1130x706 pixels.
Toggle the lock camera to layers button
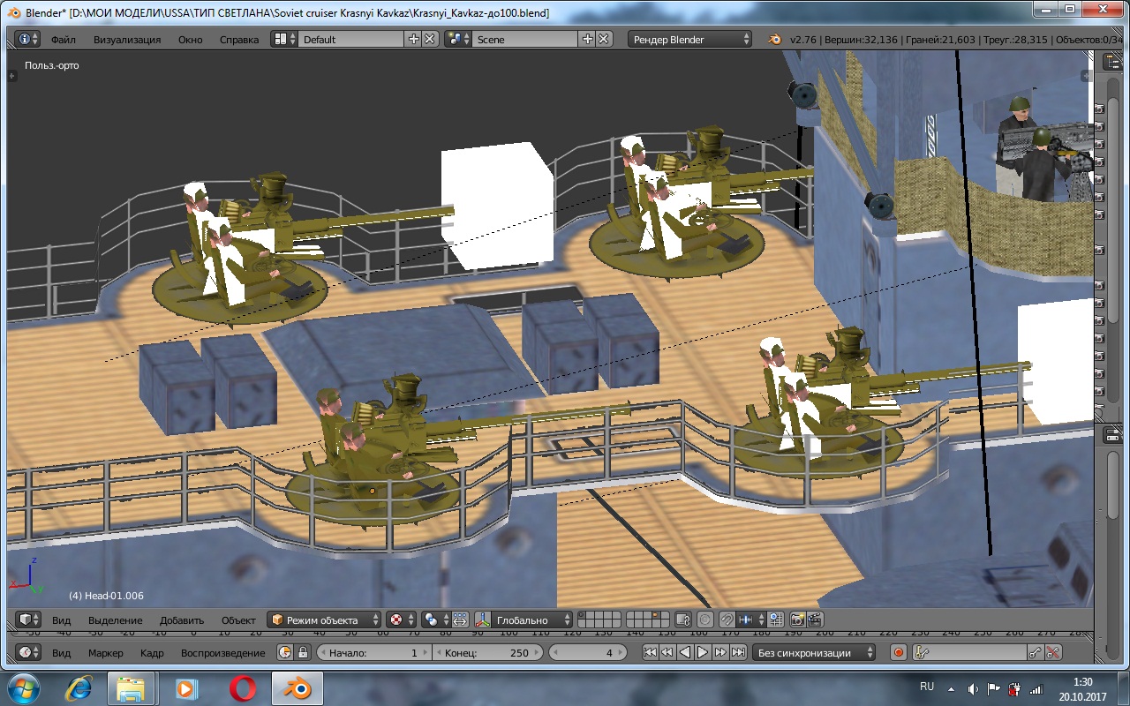point(683,620)
